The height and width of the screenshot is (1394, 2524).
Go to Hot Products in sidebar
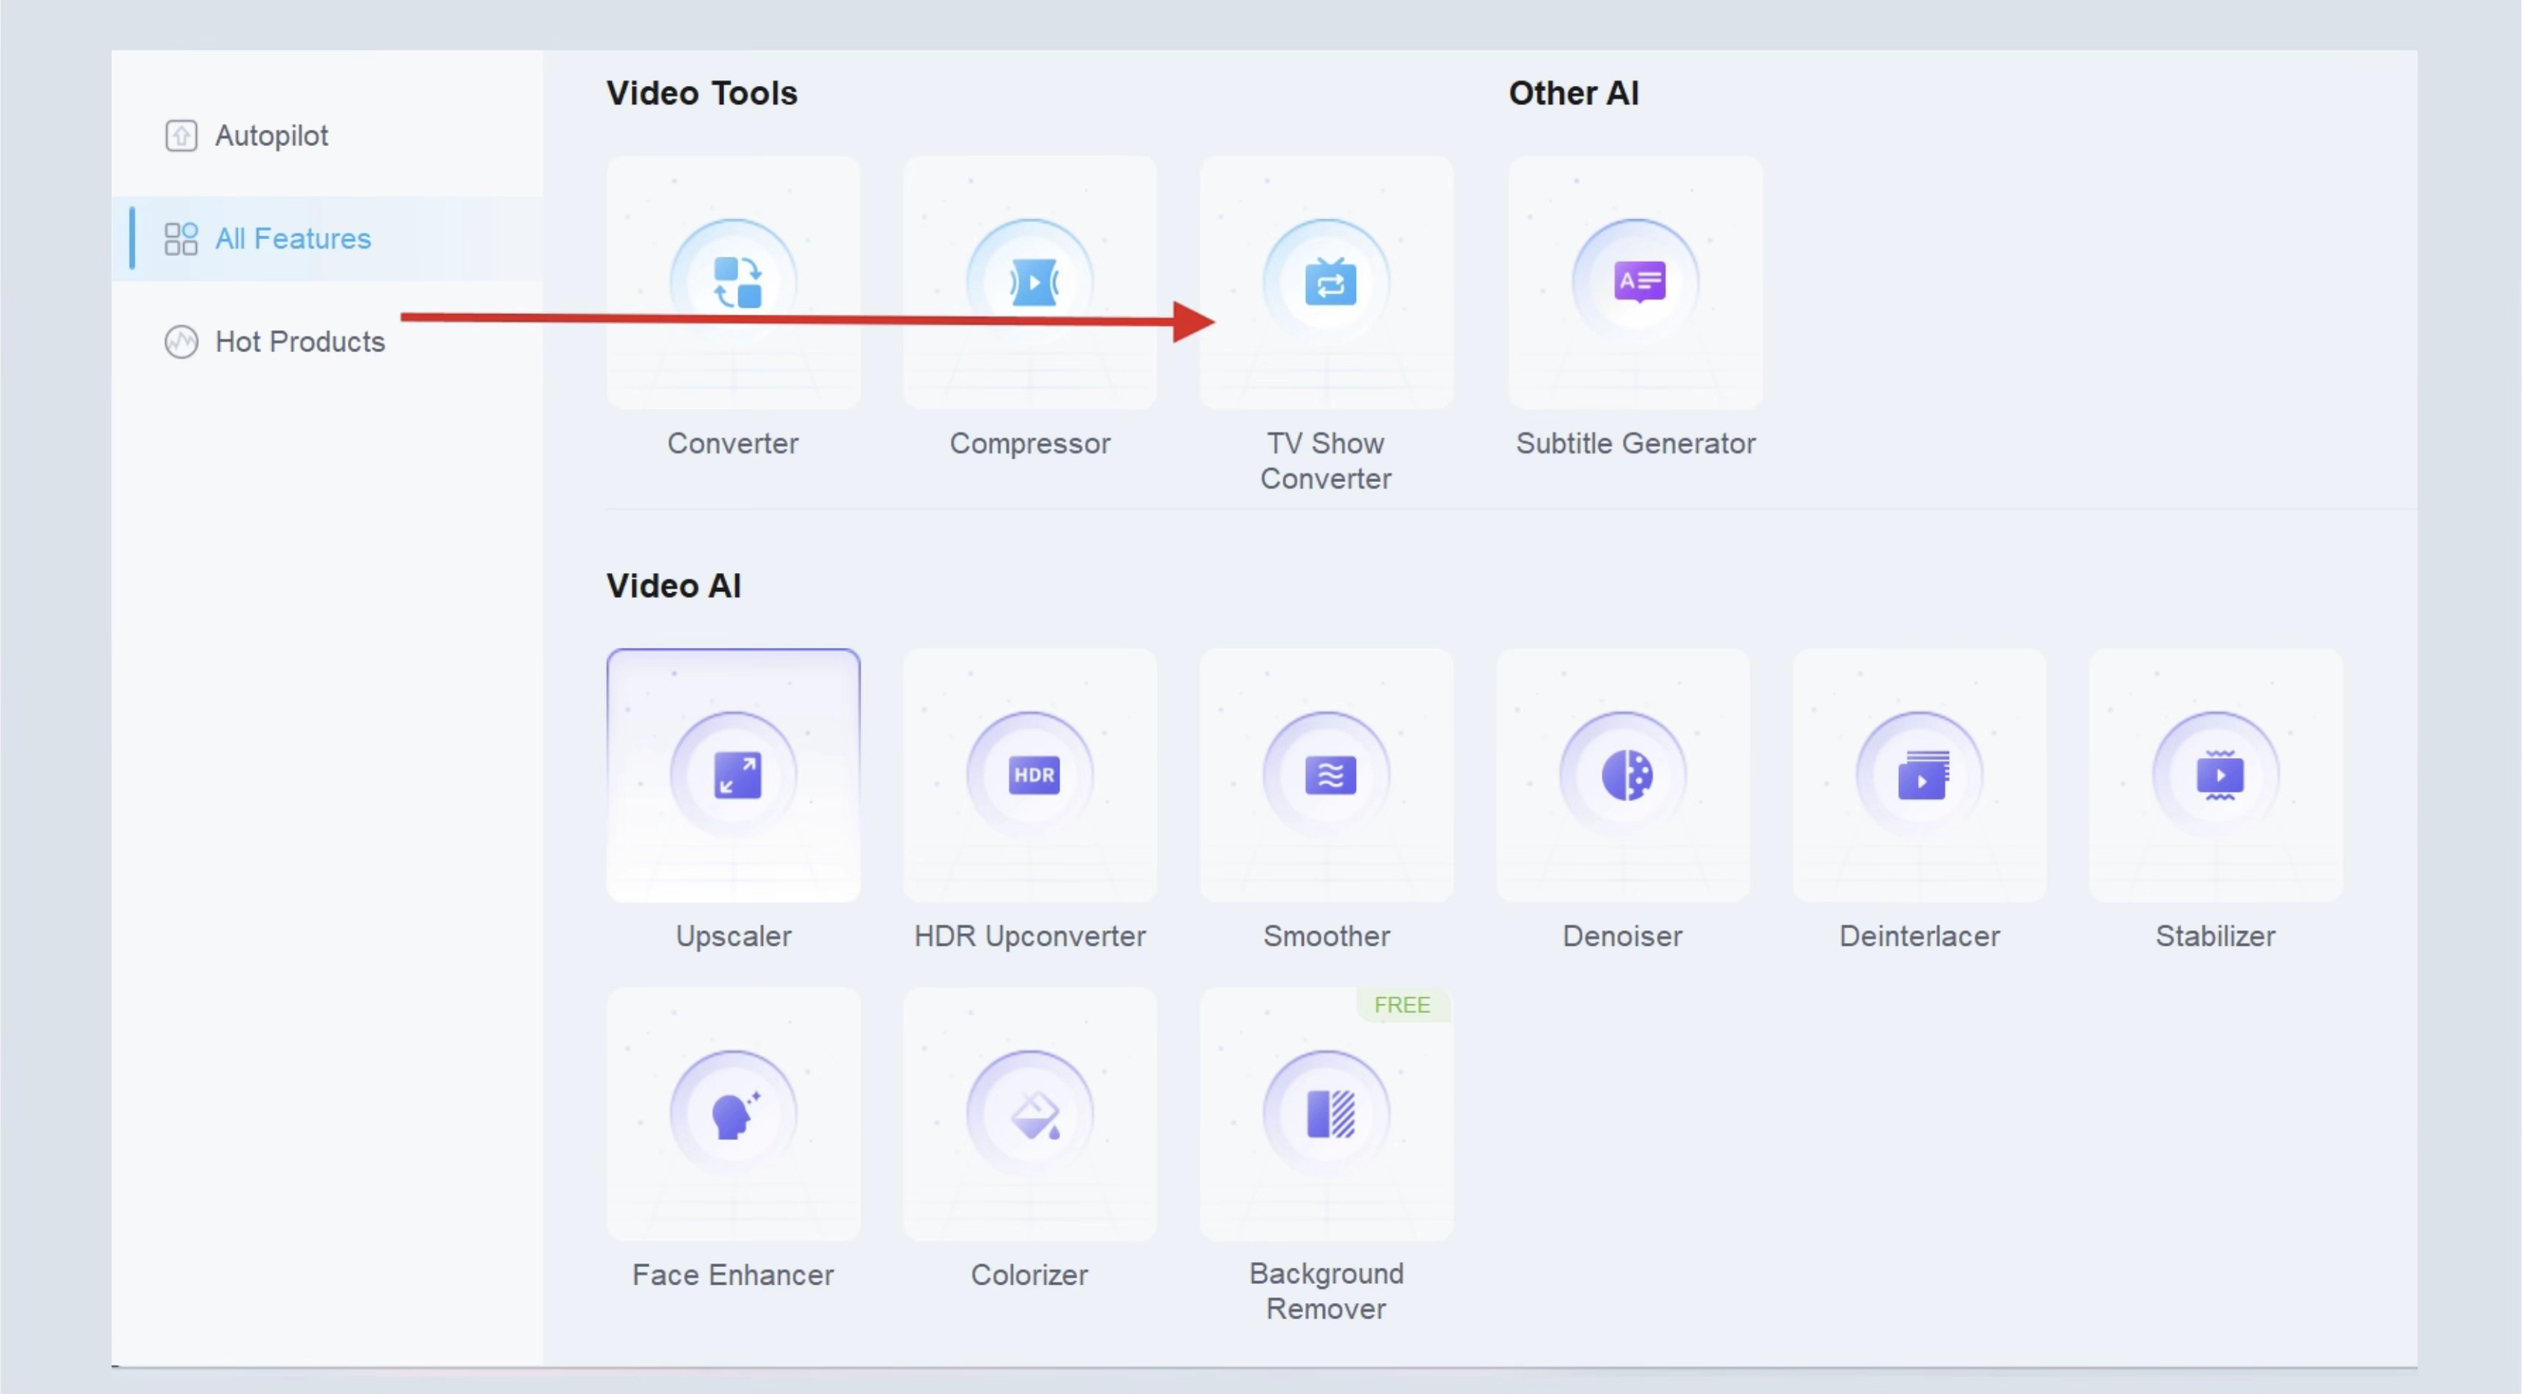300,341
